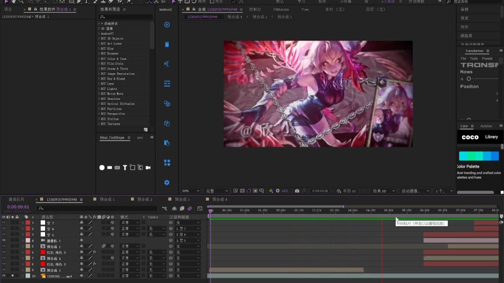Toggle visibility eye for 摄像机 1 layer

pyautogui.click(x=4, y=240)
